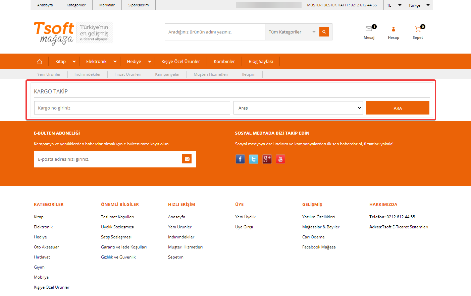Open Mağazalar & Bayiler footer link
This screenshot has width=471, height=296.
coord(321,227)
